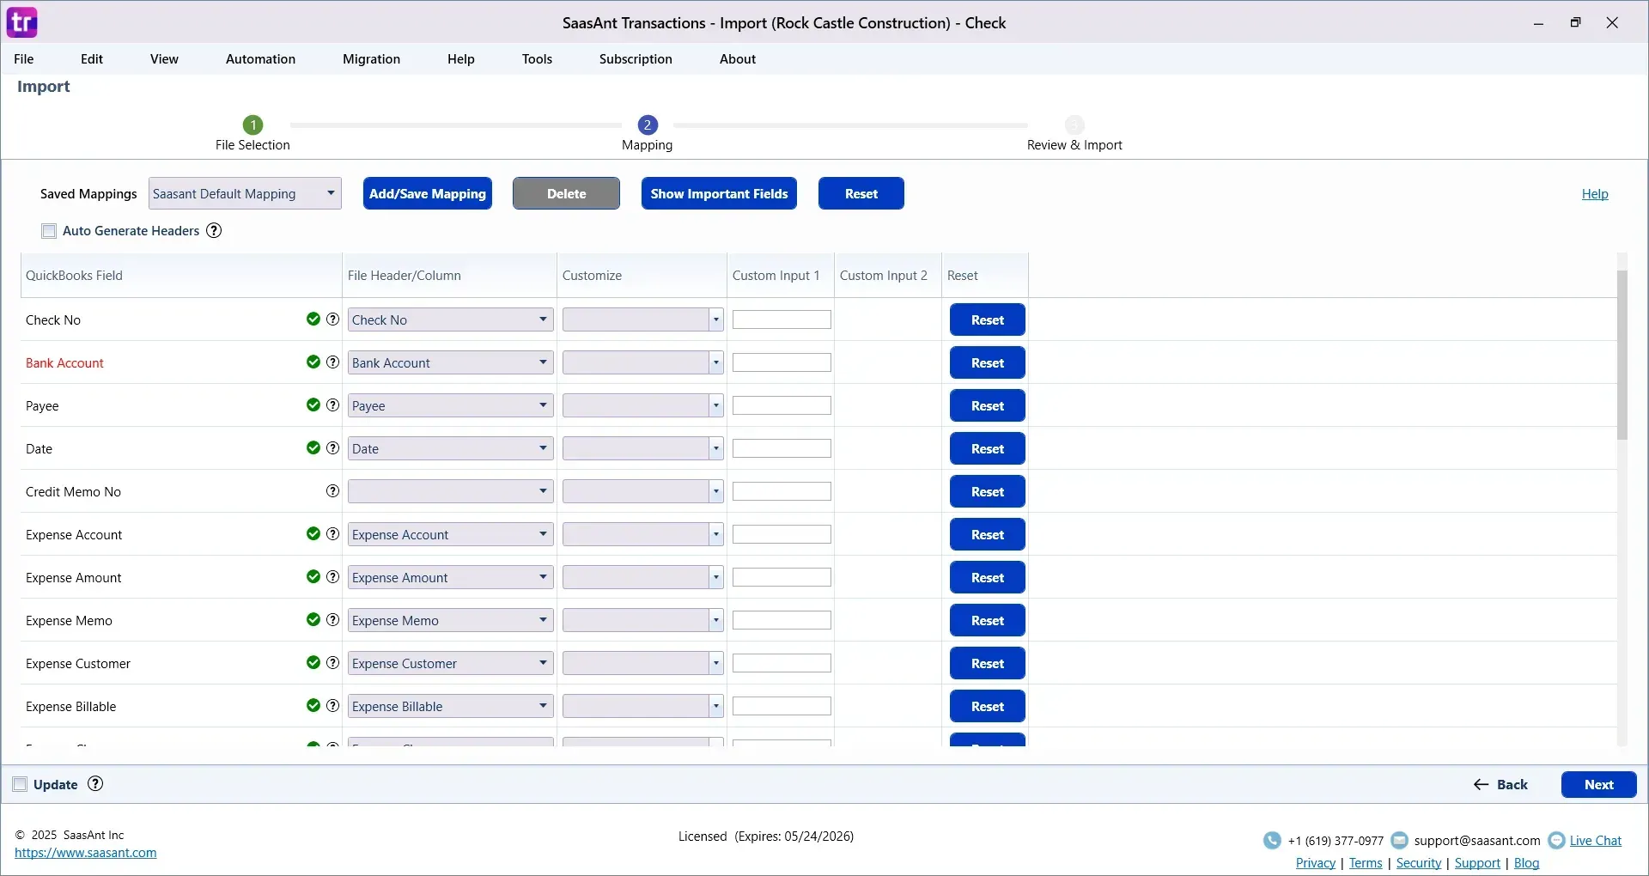Open help icon for Expense Billable row
1649x876 pixels.
pos(332,706)
